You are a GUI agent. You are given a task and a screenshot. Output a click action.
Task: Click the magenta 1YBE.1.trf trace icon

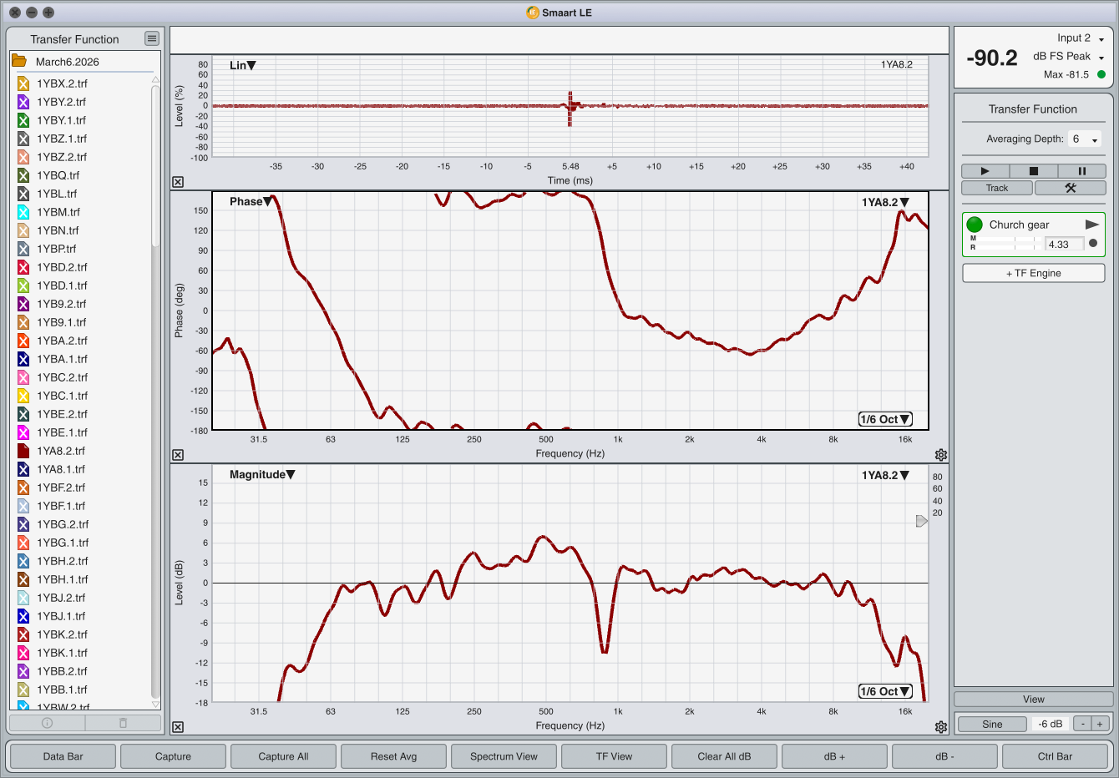[x=23, y=432]
